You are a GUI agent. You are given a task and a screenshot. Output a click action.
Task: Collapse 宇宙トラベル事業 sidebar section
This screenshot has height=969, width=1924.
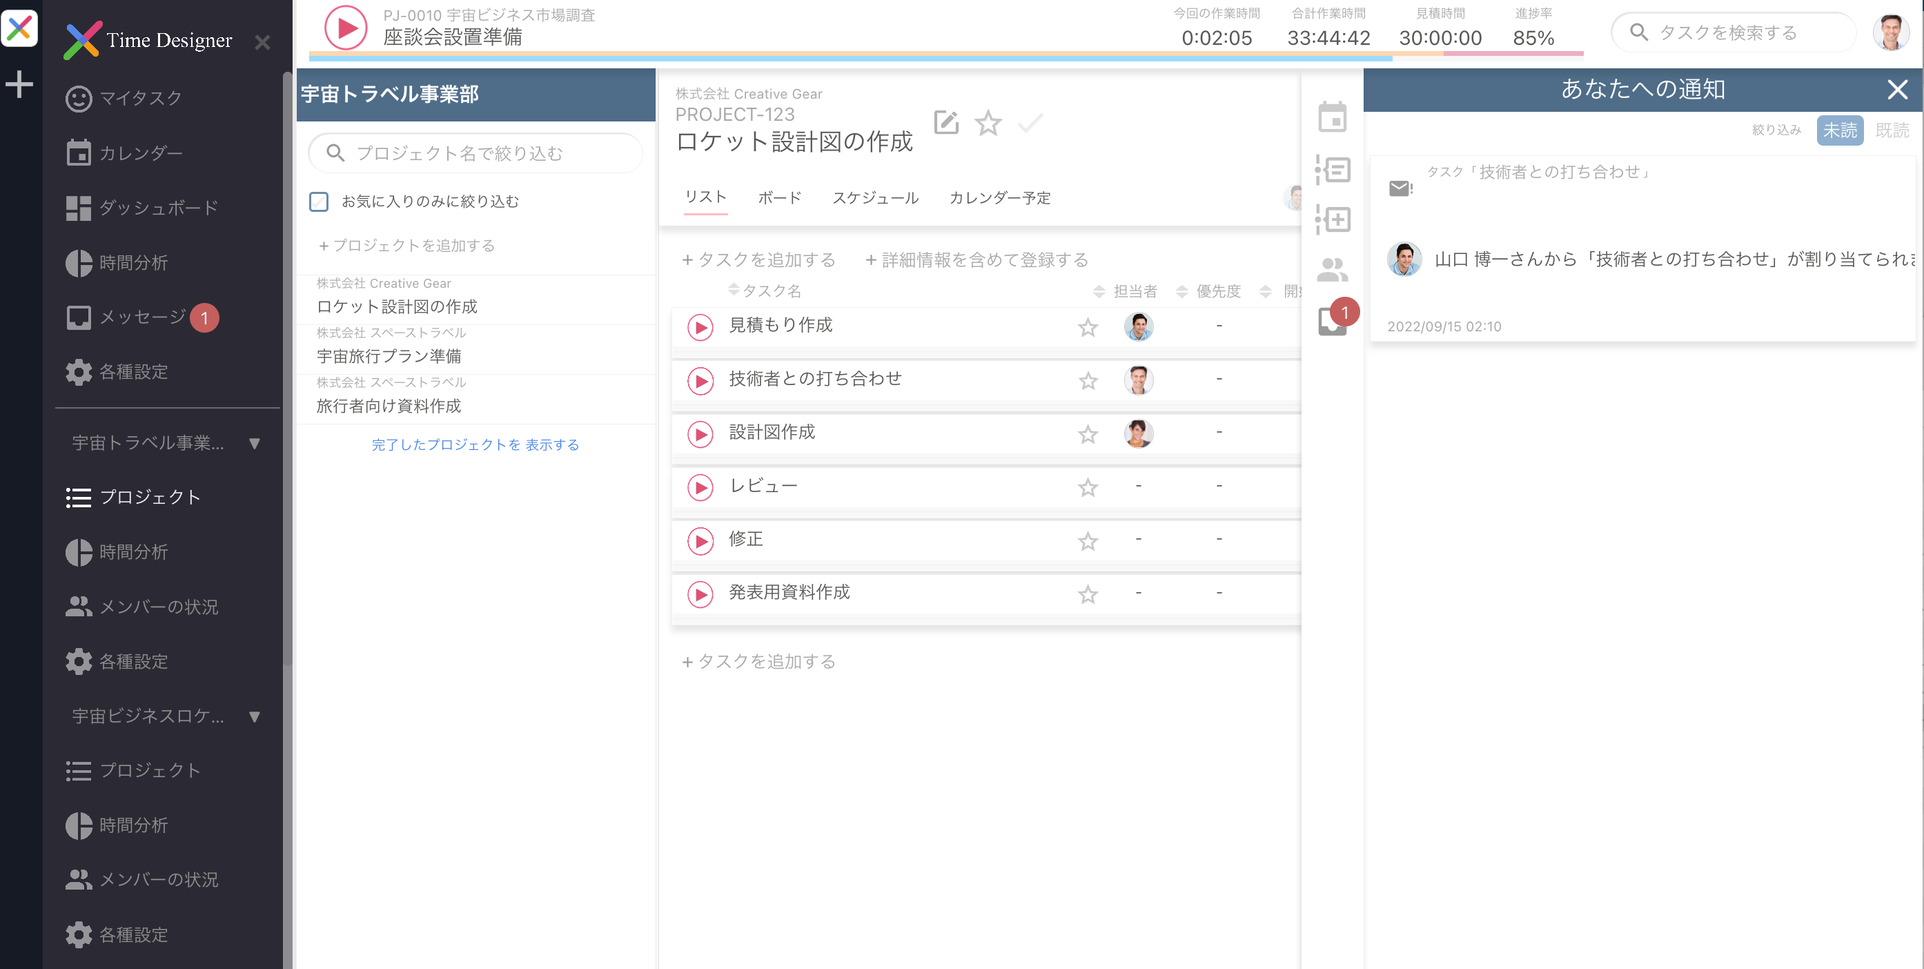pyautogui.click(x=254, y=444)
